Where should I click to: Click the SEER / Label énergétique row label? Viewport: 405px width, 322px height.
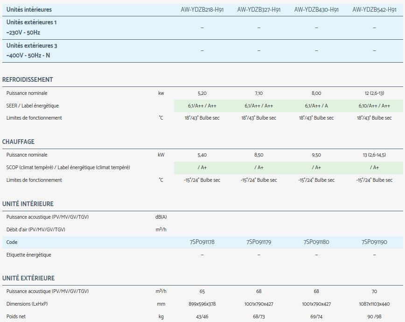pyautogui.click(x=33, y=106)
